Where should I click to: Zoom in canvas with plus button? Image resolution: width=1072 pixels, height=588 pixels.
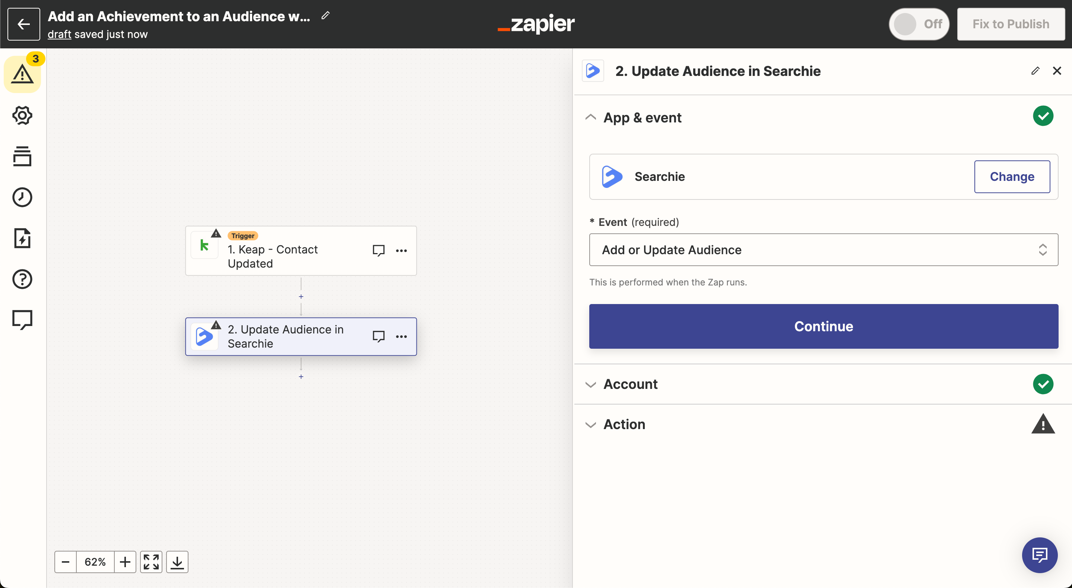click(x=125, y=562)
